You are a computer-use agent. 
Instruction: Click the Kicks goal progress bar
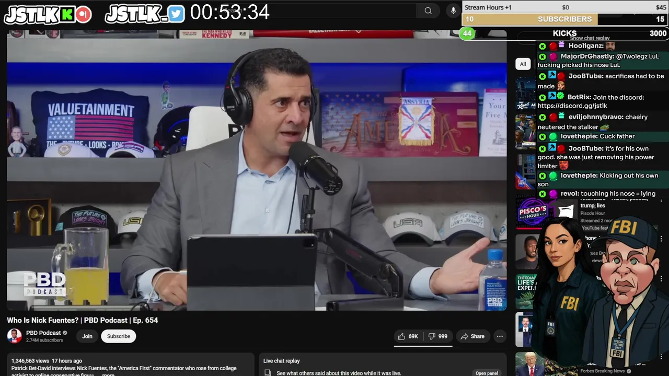click(565, 33)
